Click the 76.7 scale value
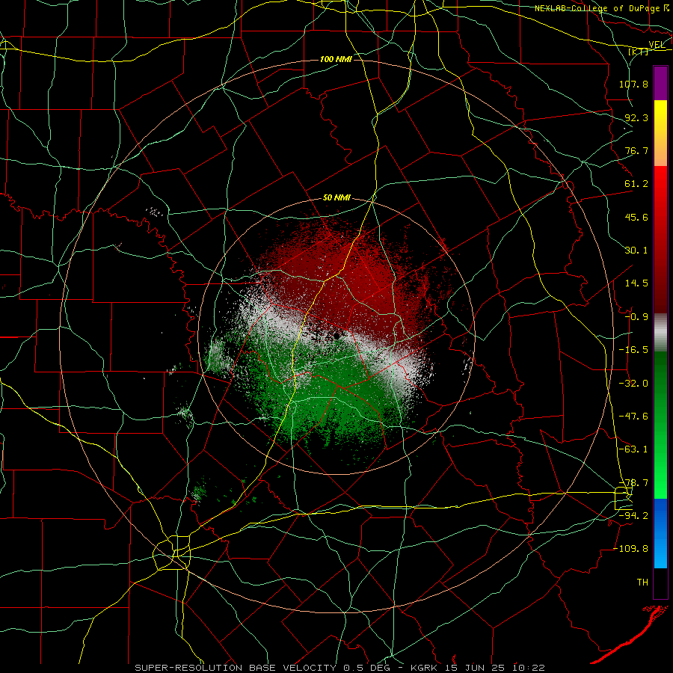The height and width of the screenshot is (673, 673). point(636,150)
